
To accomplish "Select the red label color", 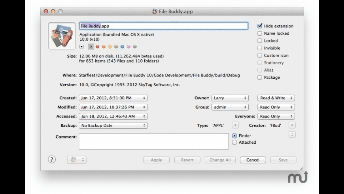I will click(x=97, y=47).
